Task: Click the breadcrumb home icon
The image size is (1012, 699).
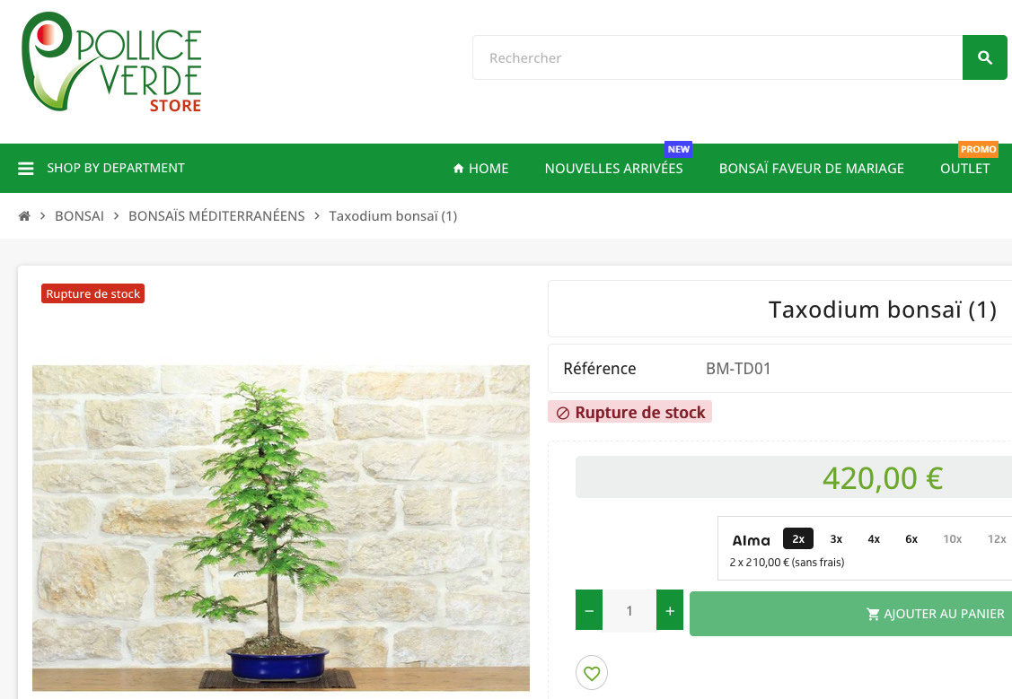Action: click(24, 216)
